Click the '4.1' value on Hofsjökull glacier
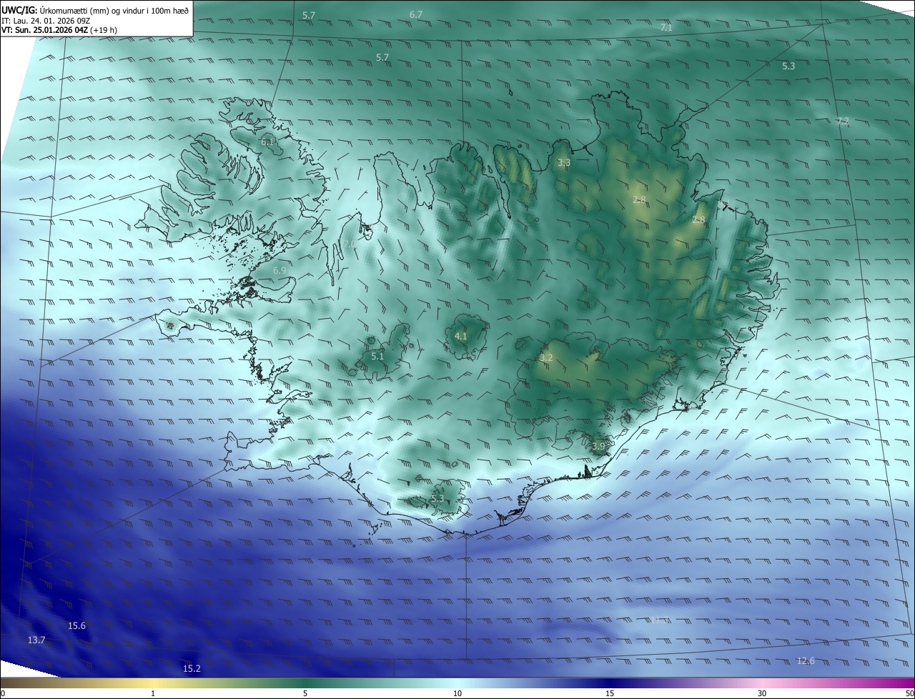 (x=461, y=337)
